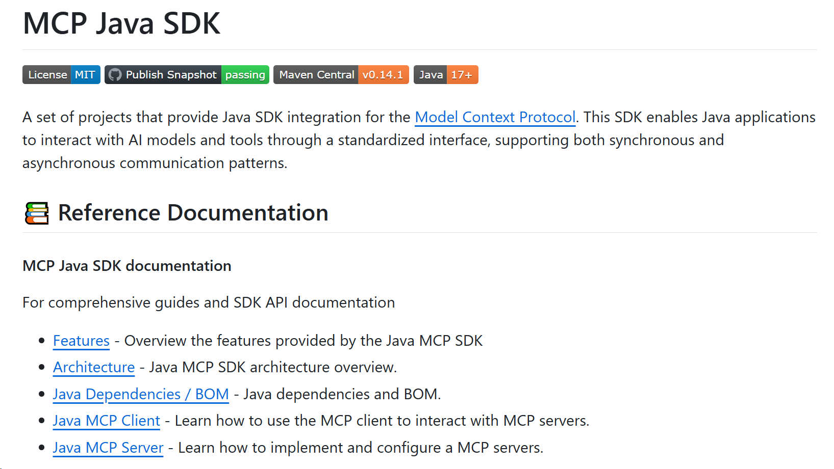Click text 'Java dependencies and BOM.'
The width and height of the screenshot is (834, 469).
point(342,394)
